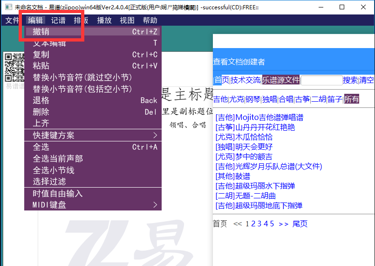Select 全选当前声部 menu entry
375x266 pixels.
point(93,158)
